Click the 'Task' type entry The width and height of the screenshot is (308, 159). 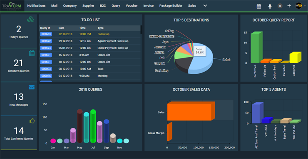(x=100, y=69)
